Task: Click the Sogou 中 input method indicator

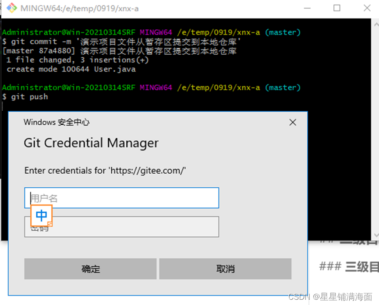Action: pyautogui.click(x=41, y=216)
